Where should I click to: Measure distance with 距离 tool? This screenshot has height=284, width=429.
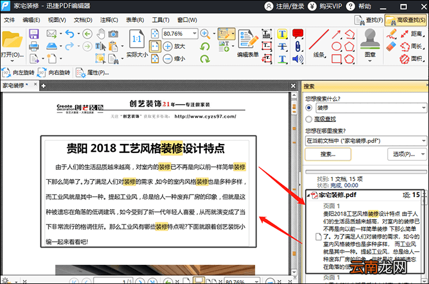412,34
